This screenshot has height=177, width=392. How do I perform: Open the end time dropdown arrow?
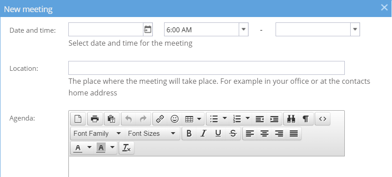coord(355,30)
